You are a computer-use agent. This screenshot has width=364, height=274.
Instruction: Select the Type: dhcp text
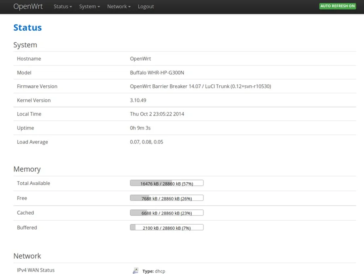pyautogui.click(x=154, y=271)
